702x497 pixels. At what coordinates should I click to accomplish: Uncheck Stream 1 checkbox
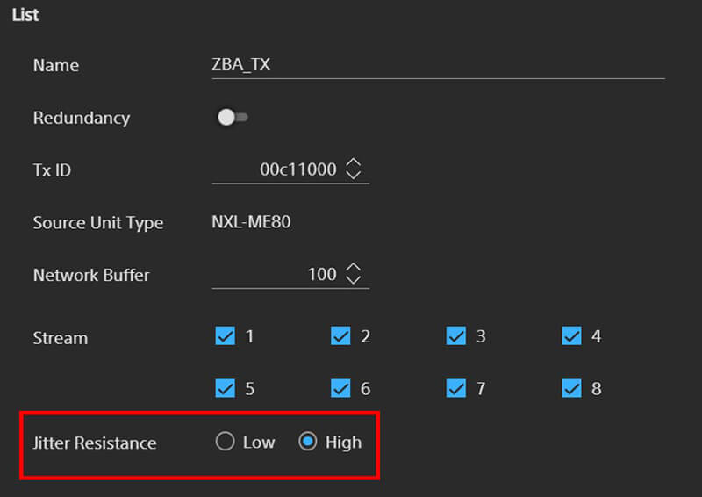(226, 335)
